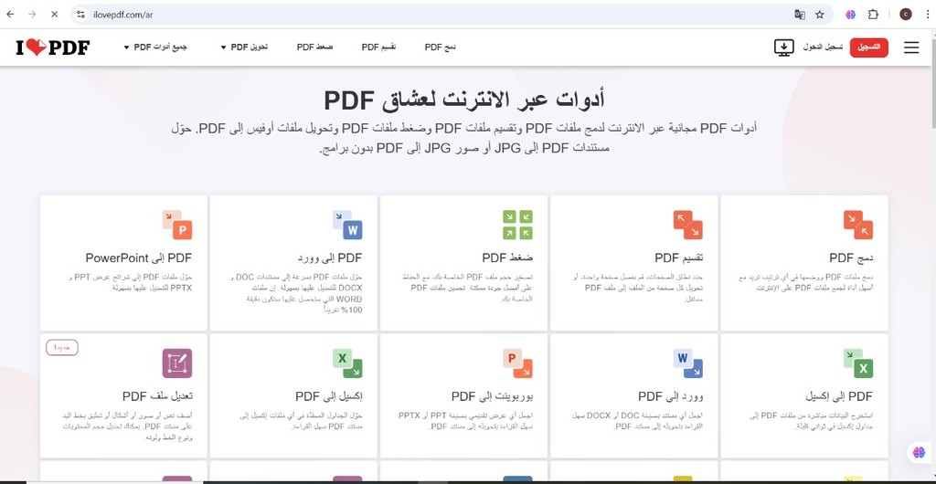This screenshot has height=484, width=936.
Task: Click the PDF to Word card icon
Action: [x=347, y=225]
